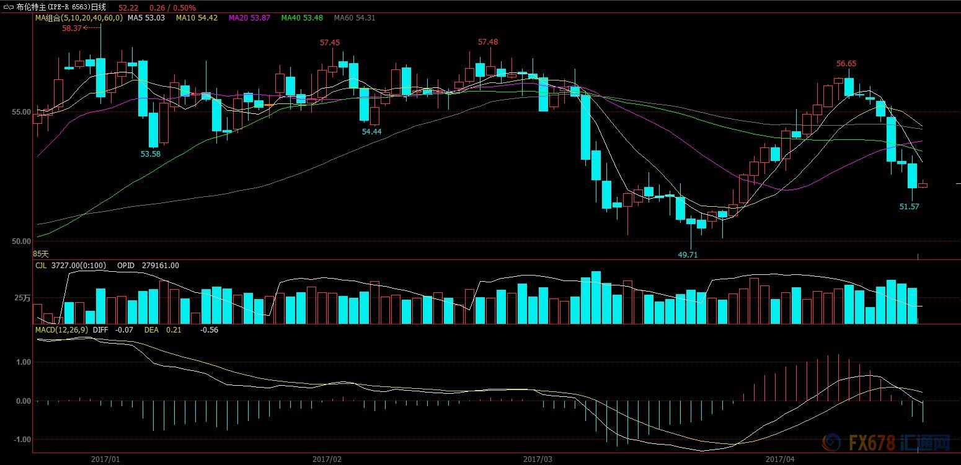Open MACD(12,26,9) indicator parameters
The width and height of the screenshot is (961, 465).
[61, 330]
